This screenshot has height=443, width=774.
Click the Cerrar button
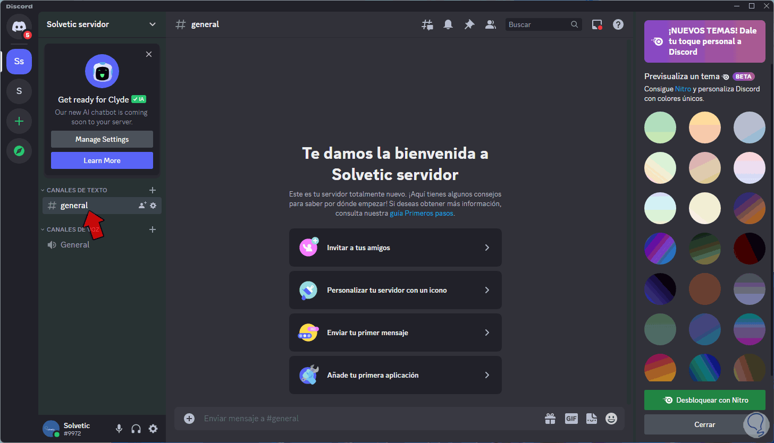[x=705, y=424]
